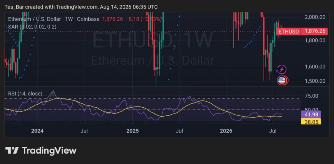This screenshot has width=334, height=164.
Task: Click the TradingView logo at the bottom
Action: 41,151
